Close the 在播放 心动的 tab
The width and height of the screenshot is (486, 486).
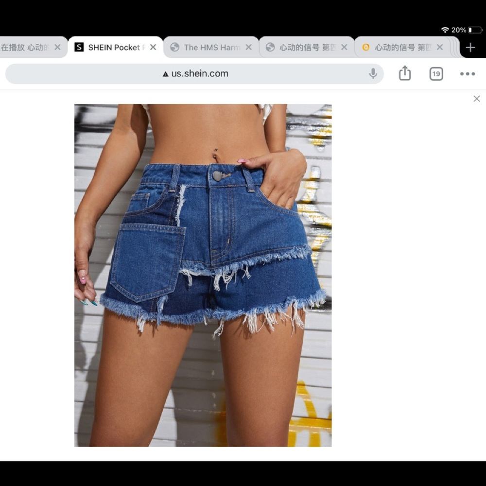click(57, 47)
